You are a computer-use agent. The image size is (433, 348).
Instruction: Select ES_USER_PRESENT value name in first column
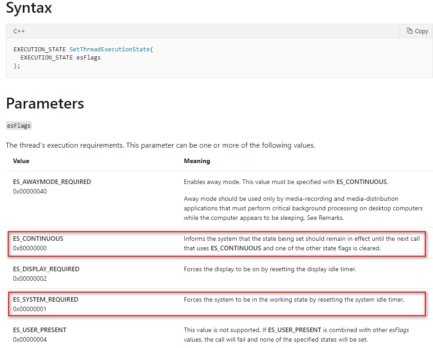(40, 330)
